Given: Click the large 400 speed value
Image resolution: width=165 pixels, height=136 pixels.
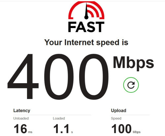Looking at the screenshot, I should (58, 77).
